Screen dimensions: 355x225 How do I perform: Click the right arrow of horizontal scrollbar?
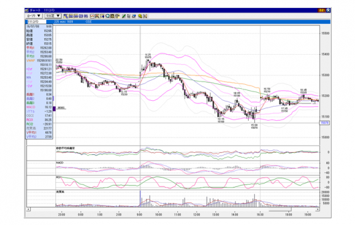(317, 209)
